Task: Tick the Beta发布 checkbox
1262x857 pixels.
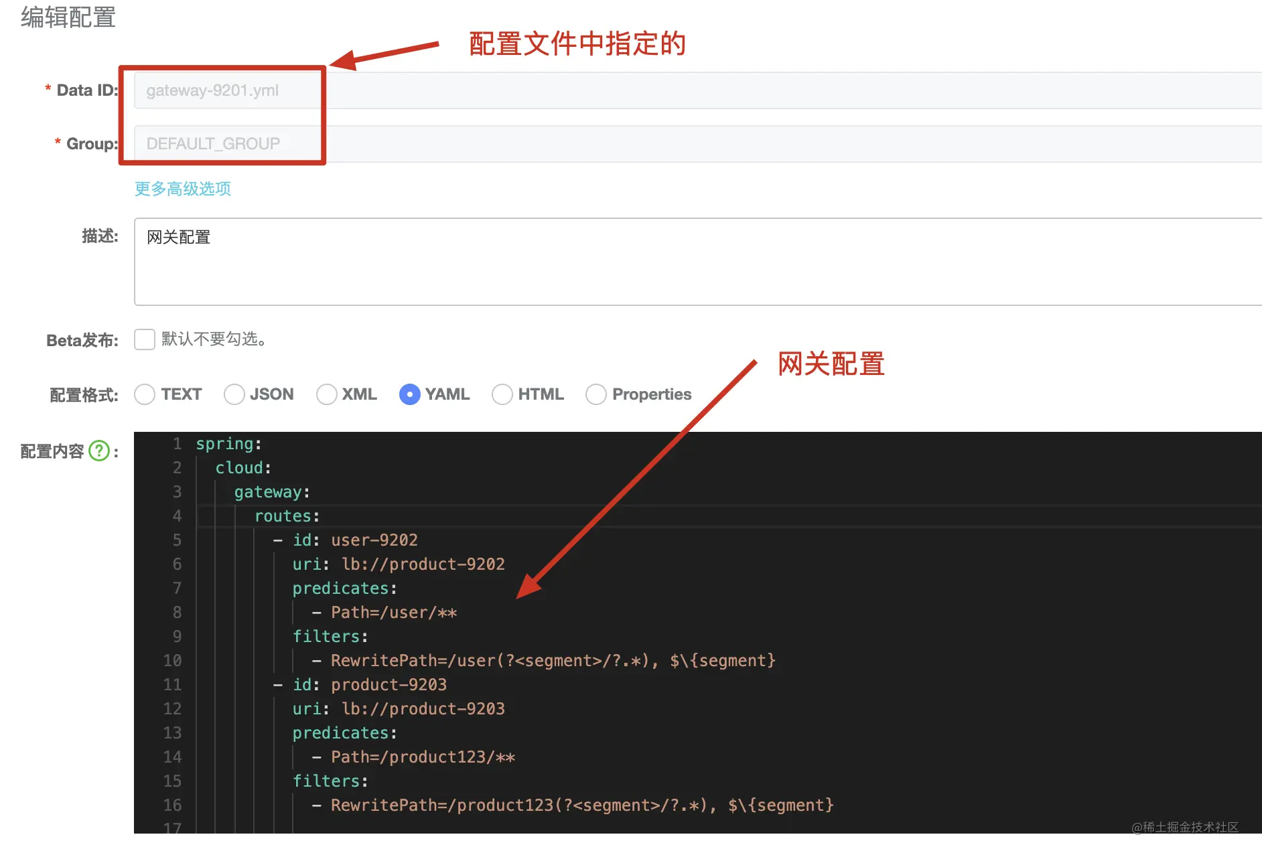Action: pos(145,339)
